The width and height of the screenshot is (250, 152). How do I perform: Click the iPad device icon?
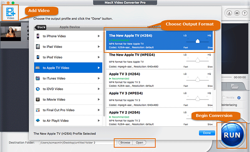coord(38,47)
